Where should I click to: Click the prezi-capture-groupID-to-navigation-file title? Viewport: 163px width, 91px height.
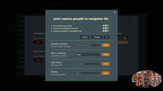tap(81, 19)
